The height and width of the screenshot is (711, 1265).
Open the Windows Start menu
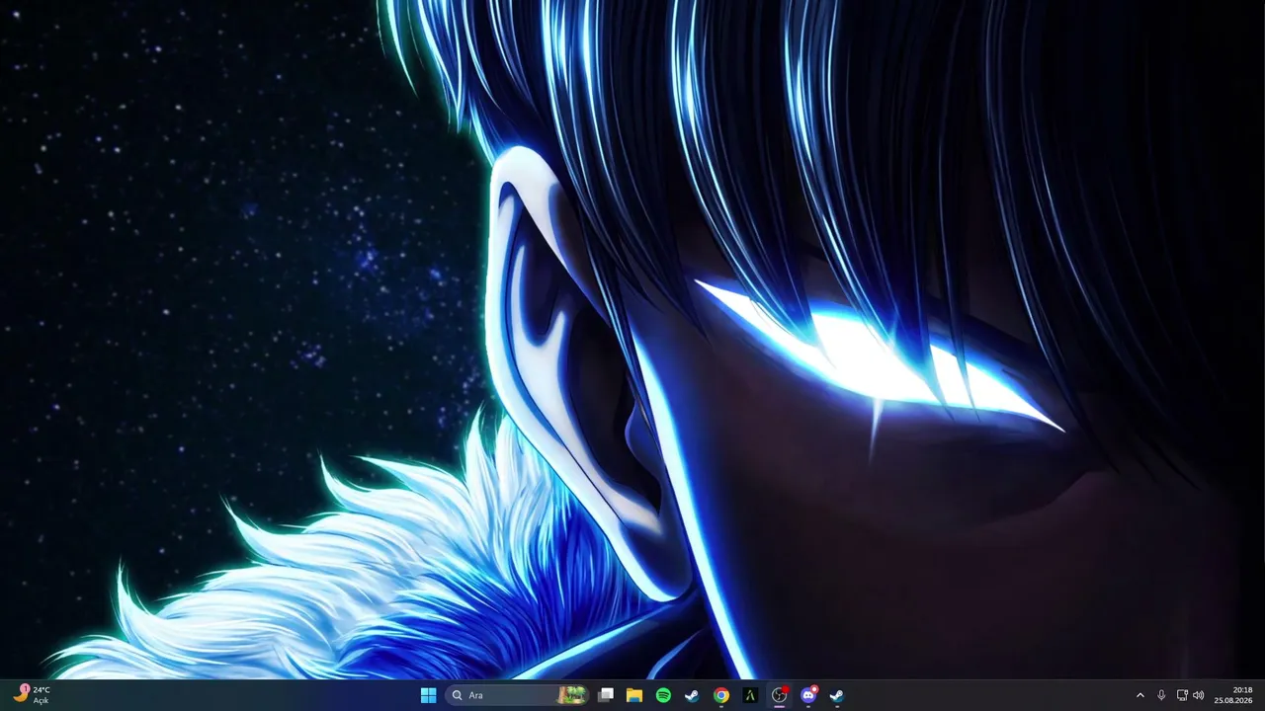pyautogui.click(x=428, y=695)
